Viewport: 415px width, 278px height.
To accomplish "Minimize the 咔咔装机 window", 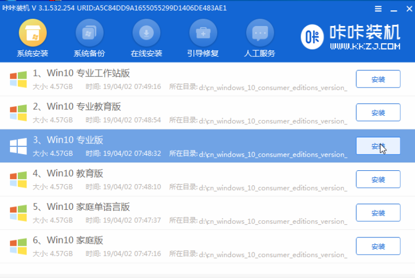I will 392,9.
